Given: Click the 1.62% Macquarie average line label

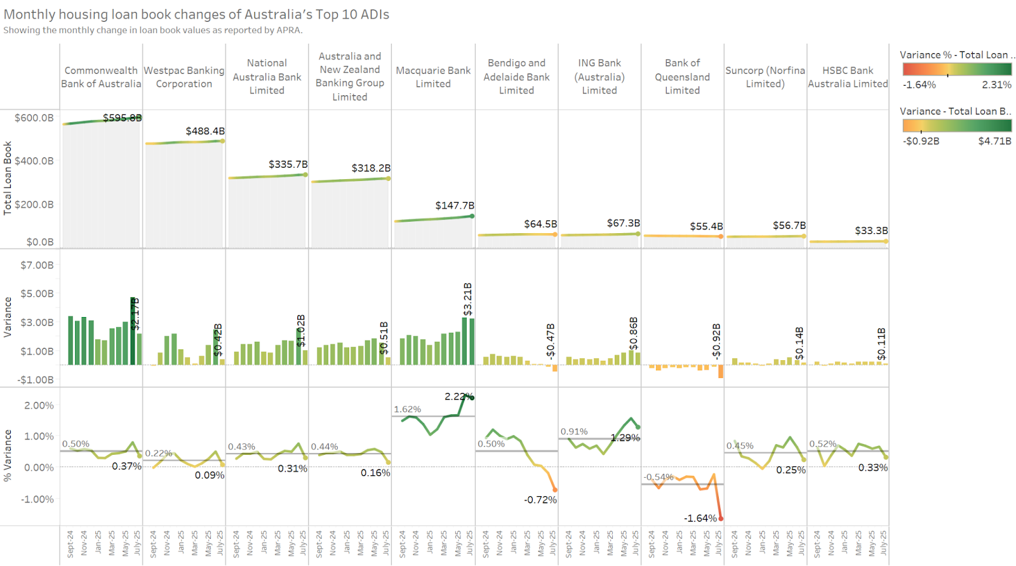Looking at the screenshot, I should pos(408,409).
